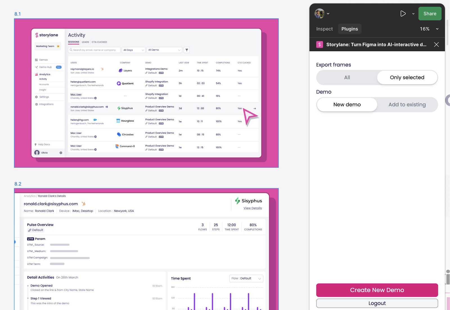Open the user avatar menu
Viewport: 450px width, 310px height.
pos(319,14)
